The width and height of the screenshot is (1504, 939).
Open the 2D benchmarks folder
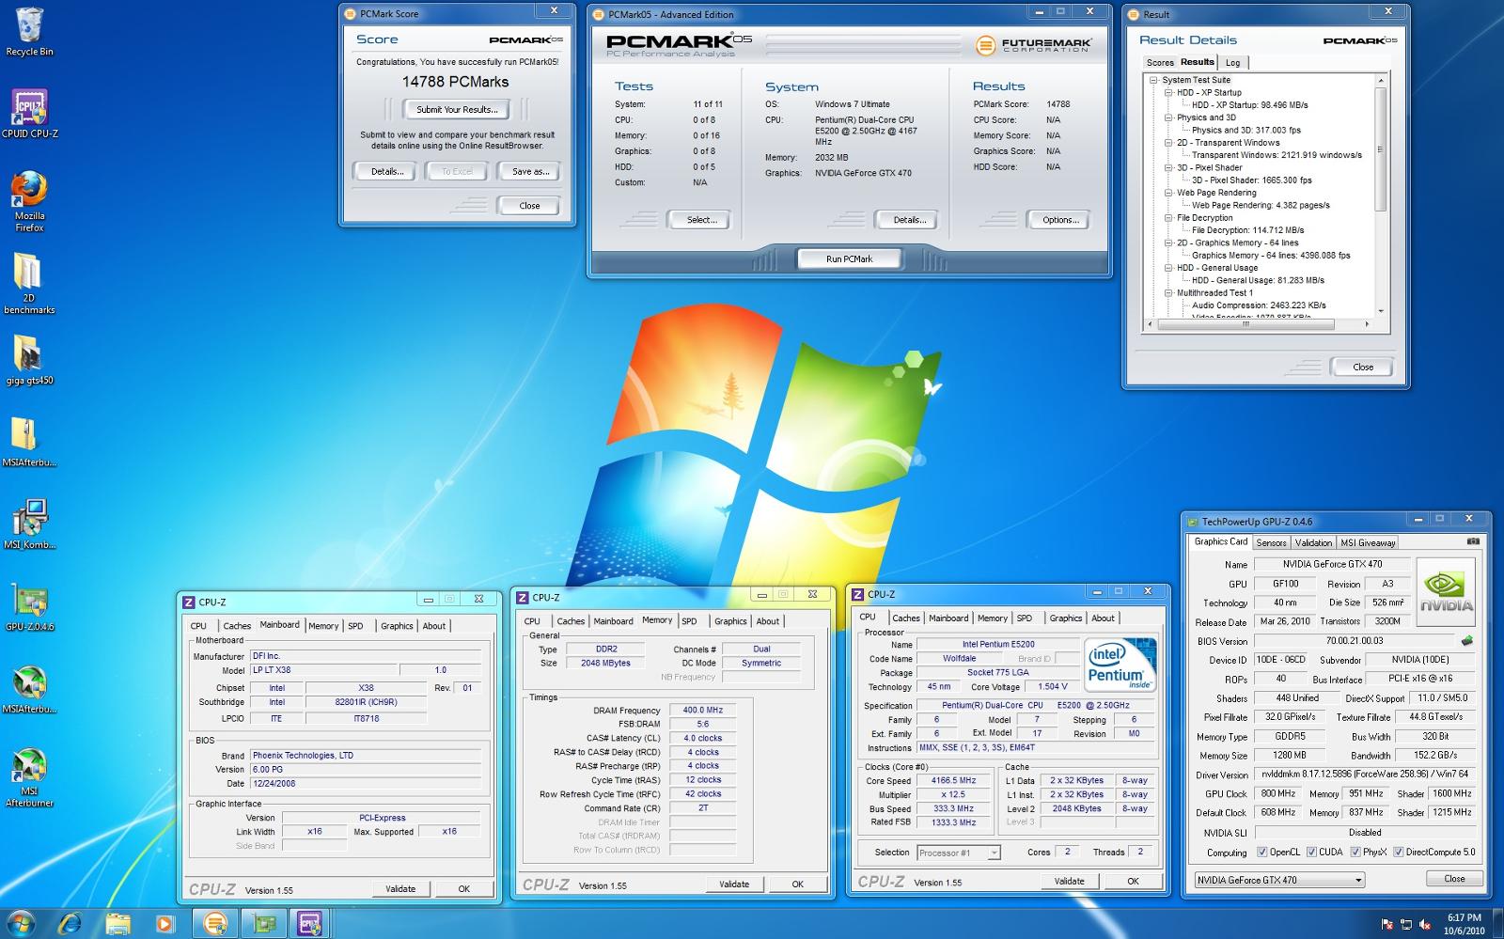tap(29, 282)
